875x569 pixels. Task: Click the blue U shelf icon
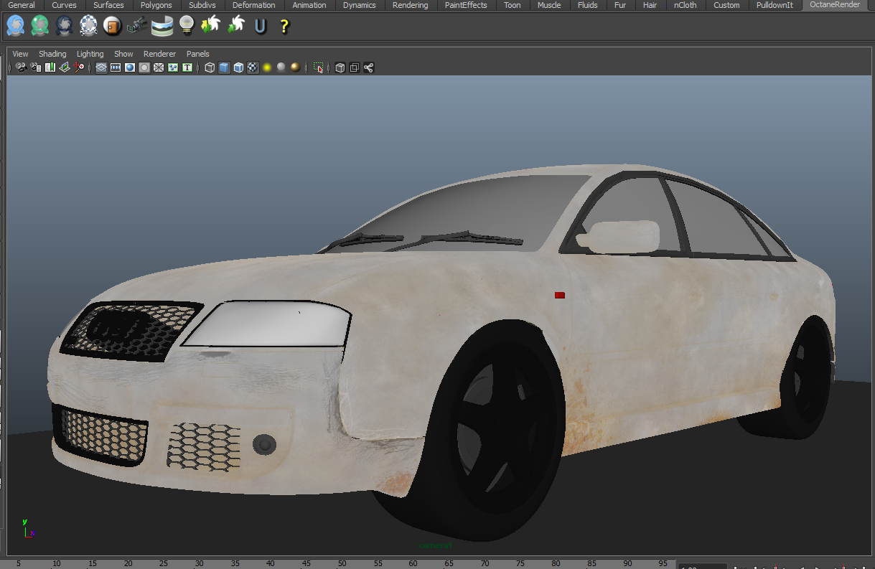[x=260, y=27]
